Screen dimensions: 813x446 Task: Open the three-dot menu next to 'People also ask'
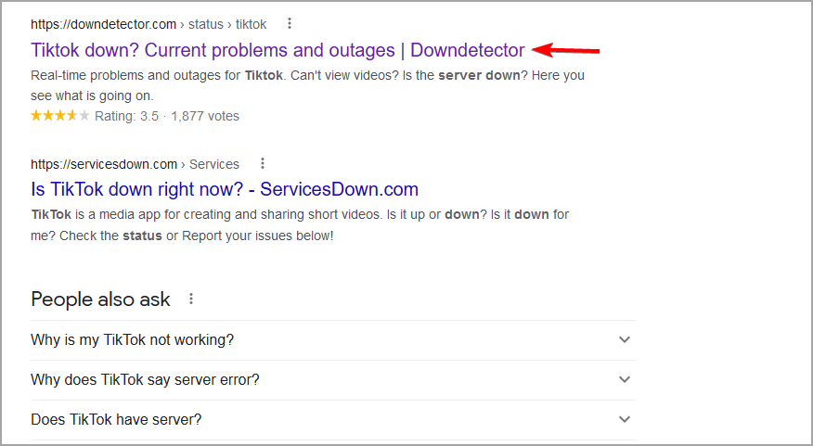point(191,299)
